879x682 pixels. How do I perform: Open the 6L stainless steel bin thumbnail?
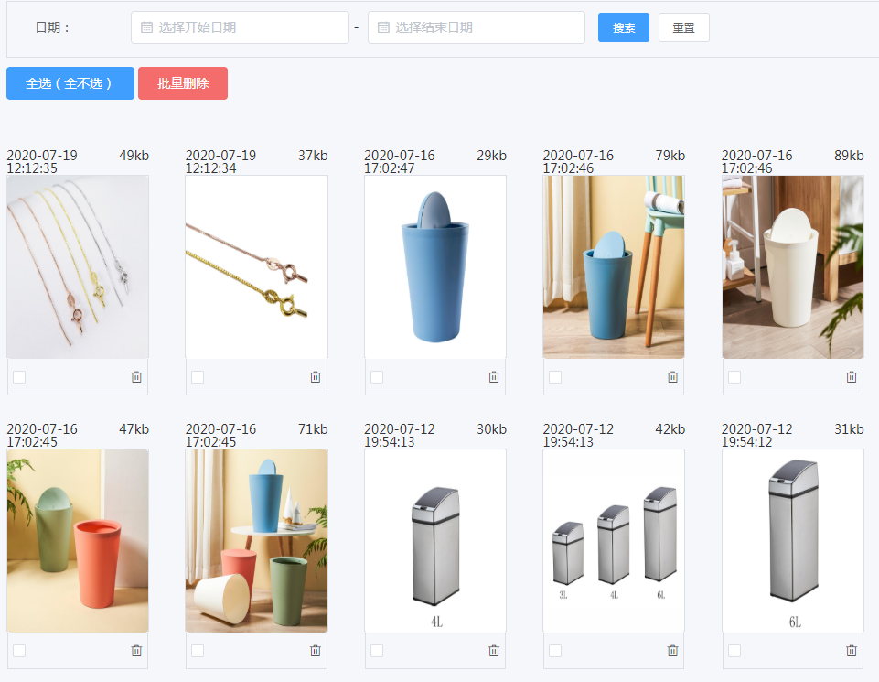point(793,541)
